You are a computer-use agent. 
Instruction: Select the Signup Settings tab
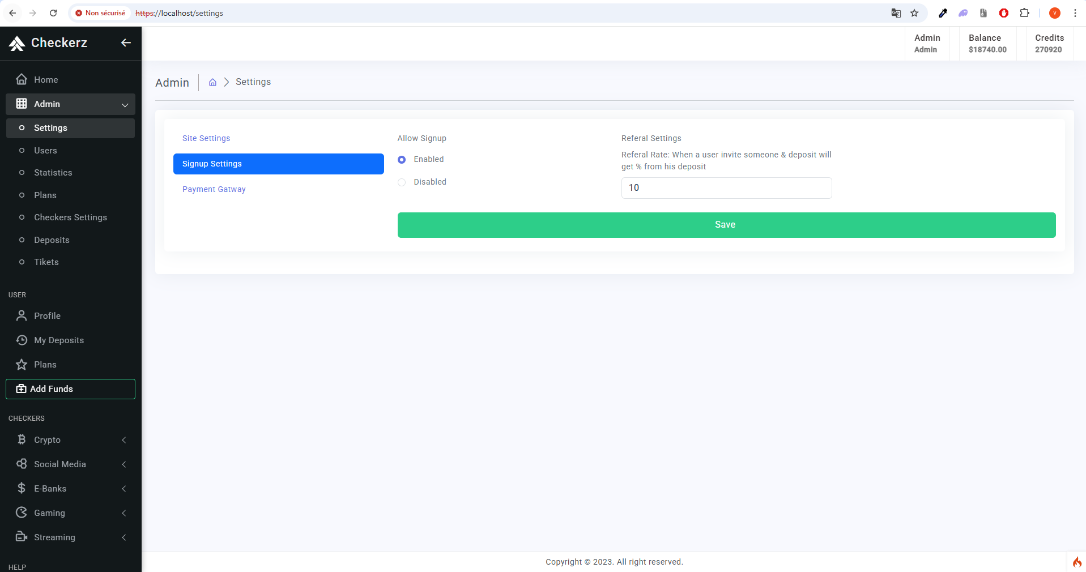click(279, 164)
